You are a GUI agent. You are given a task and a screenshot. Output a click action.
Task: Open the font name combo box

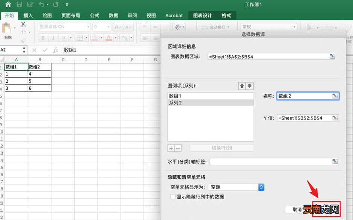click(x=64, y=27)
